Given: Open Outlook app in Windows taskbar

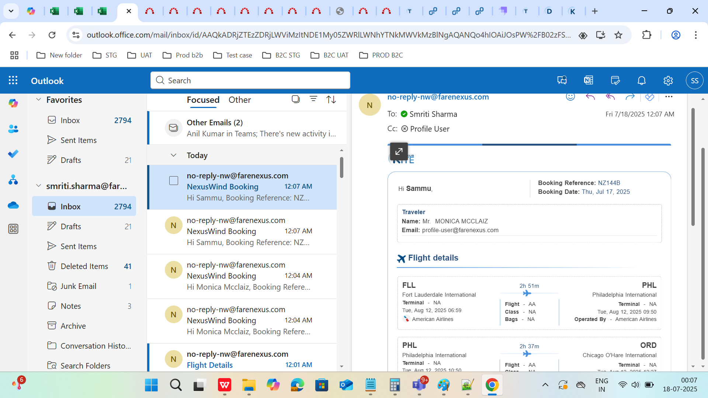Looking at the screenshot, I should pyautogui.click(x=346, y=385).
